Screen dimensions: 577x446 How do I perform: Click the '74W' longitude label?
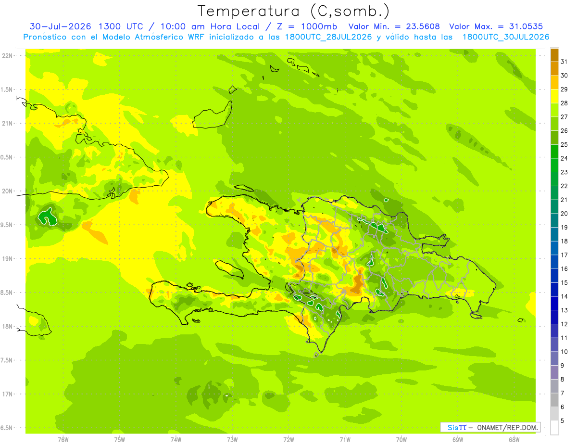[176, 440]
